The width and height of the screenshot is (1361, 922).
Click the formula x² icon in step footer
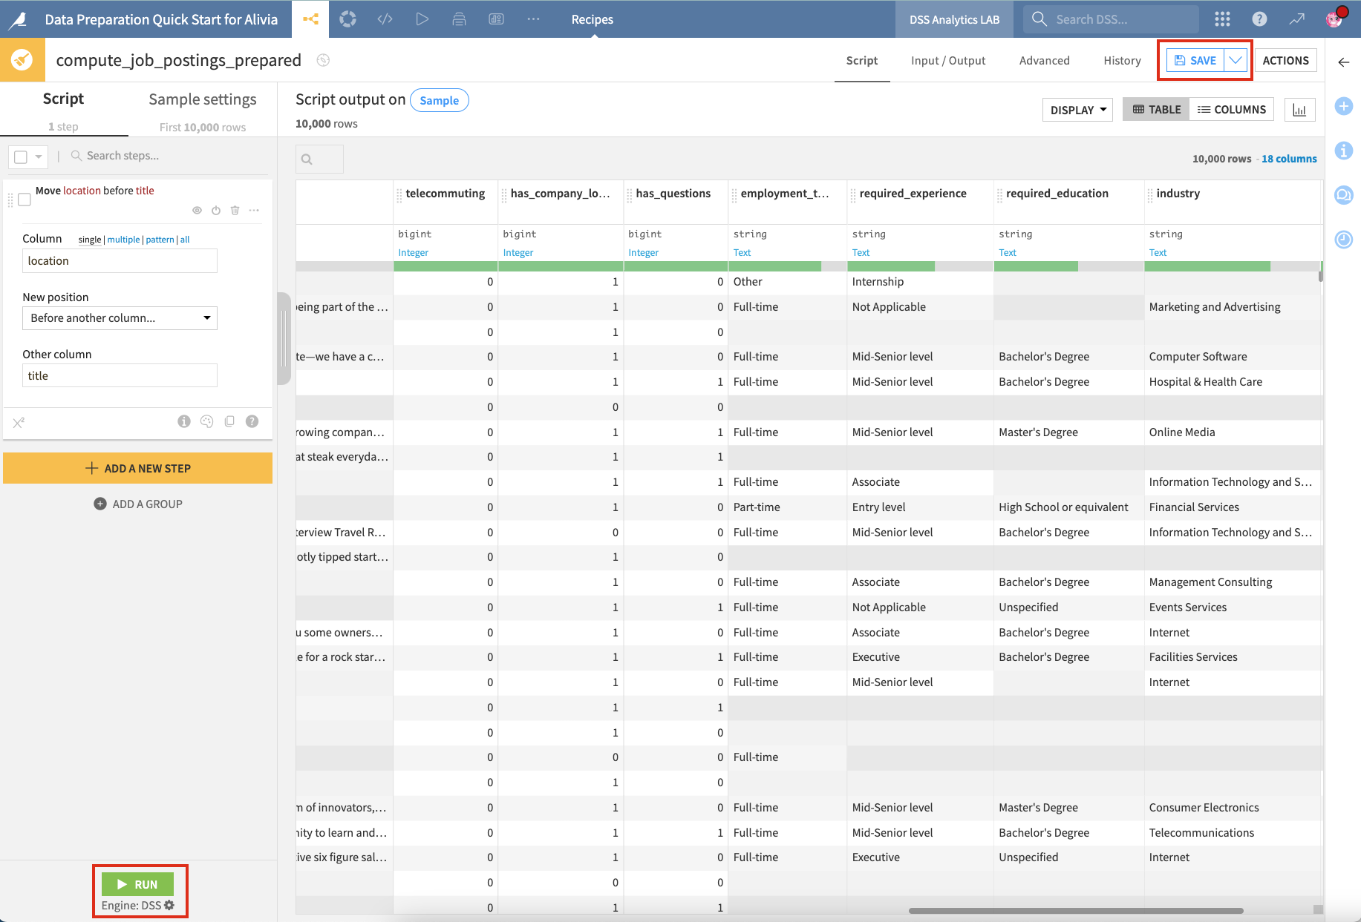(19, 423)
